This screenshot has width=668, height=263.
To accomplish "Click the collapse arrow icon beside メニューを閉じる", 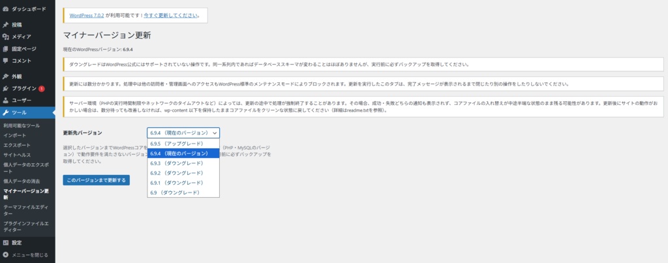I will point(5,255).
